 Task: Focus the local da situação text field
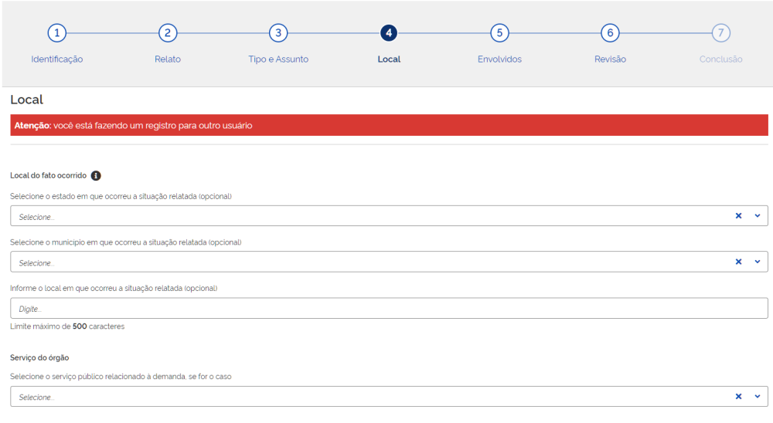389,308
